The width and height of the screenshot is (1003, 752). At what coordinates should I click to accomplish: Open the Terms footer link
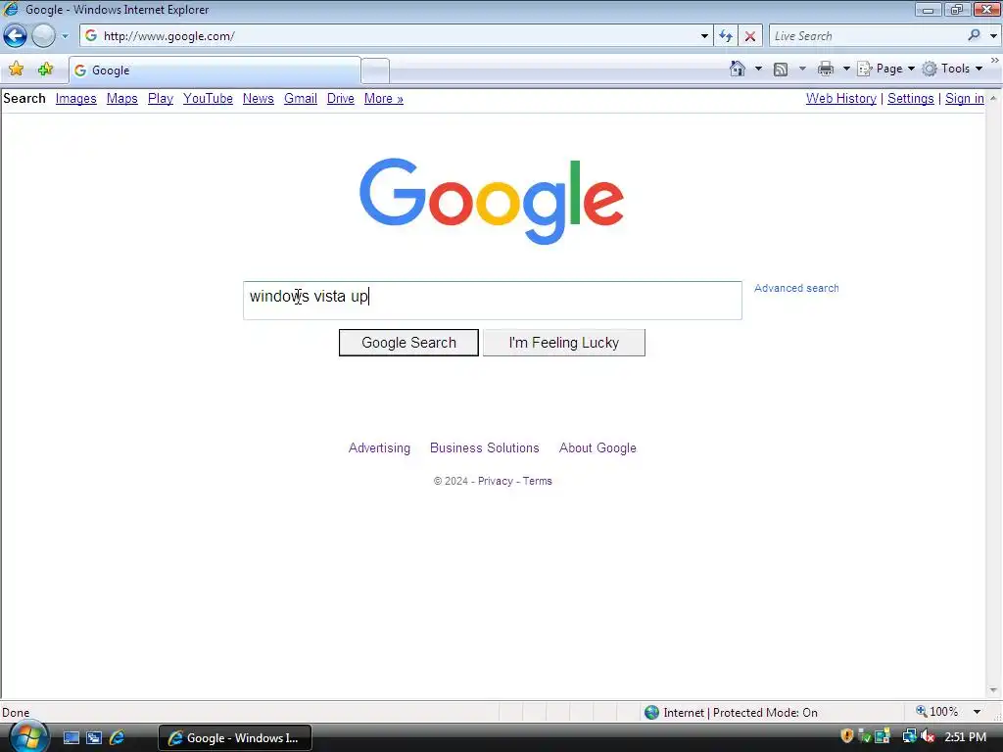click(x=538, y=481)
